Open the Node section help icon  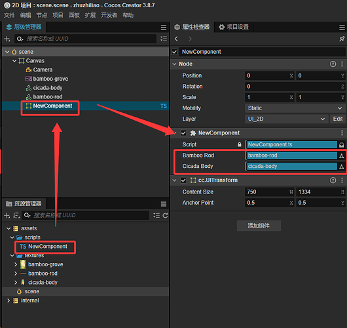pyautogui.click(x=333, y=64)
